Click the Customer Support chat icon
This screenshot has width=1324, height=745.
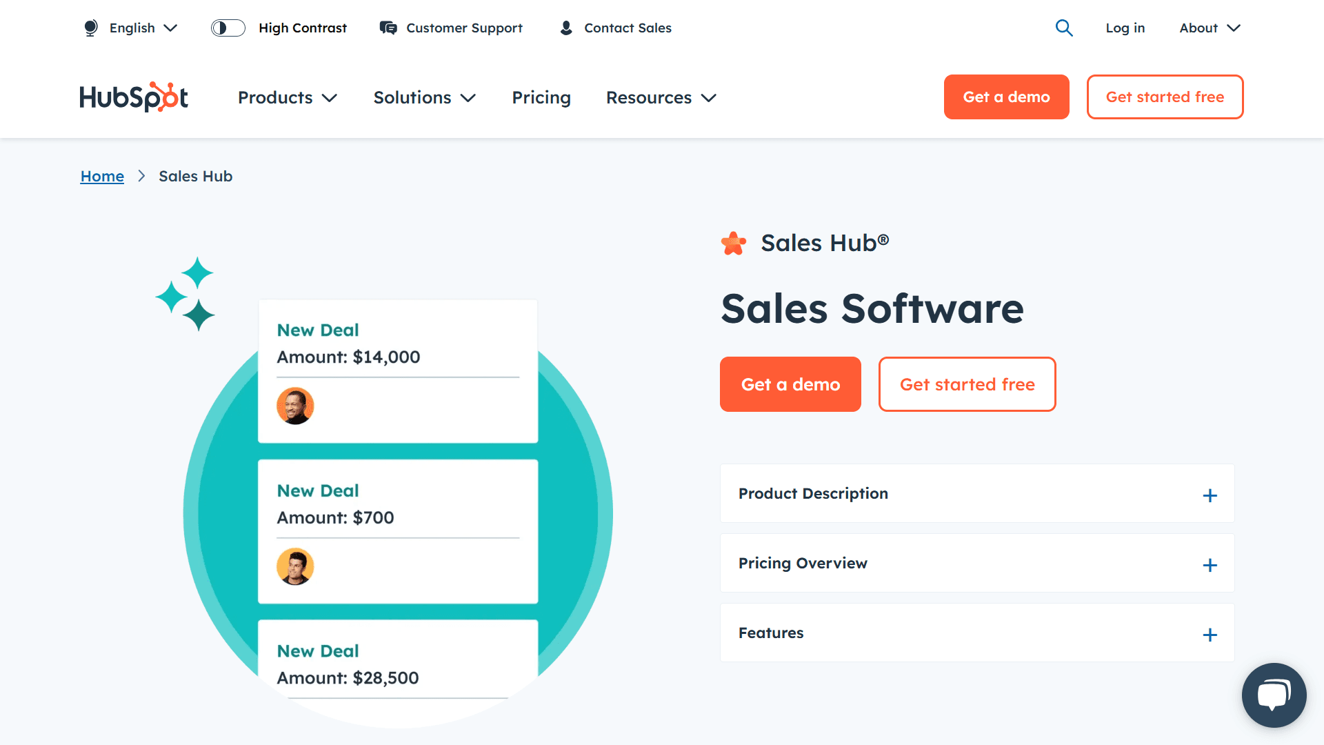pyautogui.click(x=388, y=28)
